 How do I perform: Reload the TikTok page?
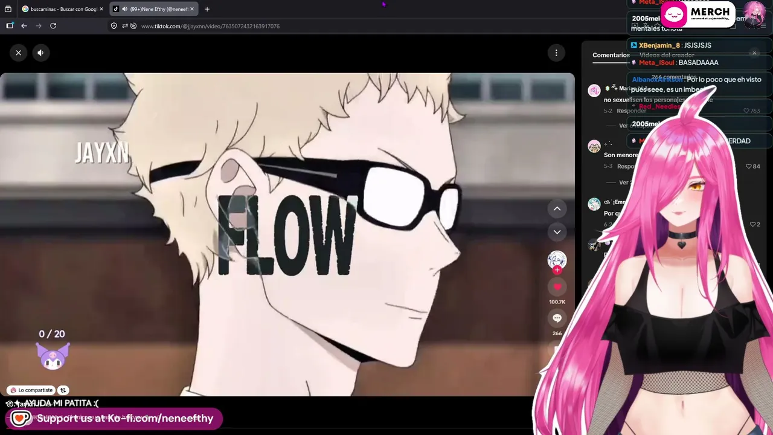tap(53, 26)
